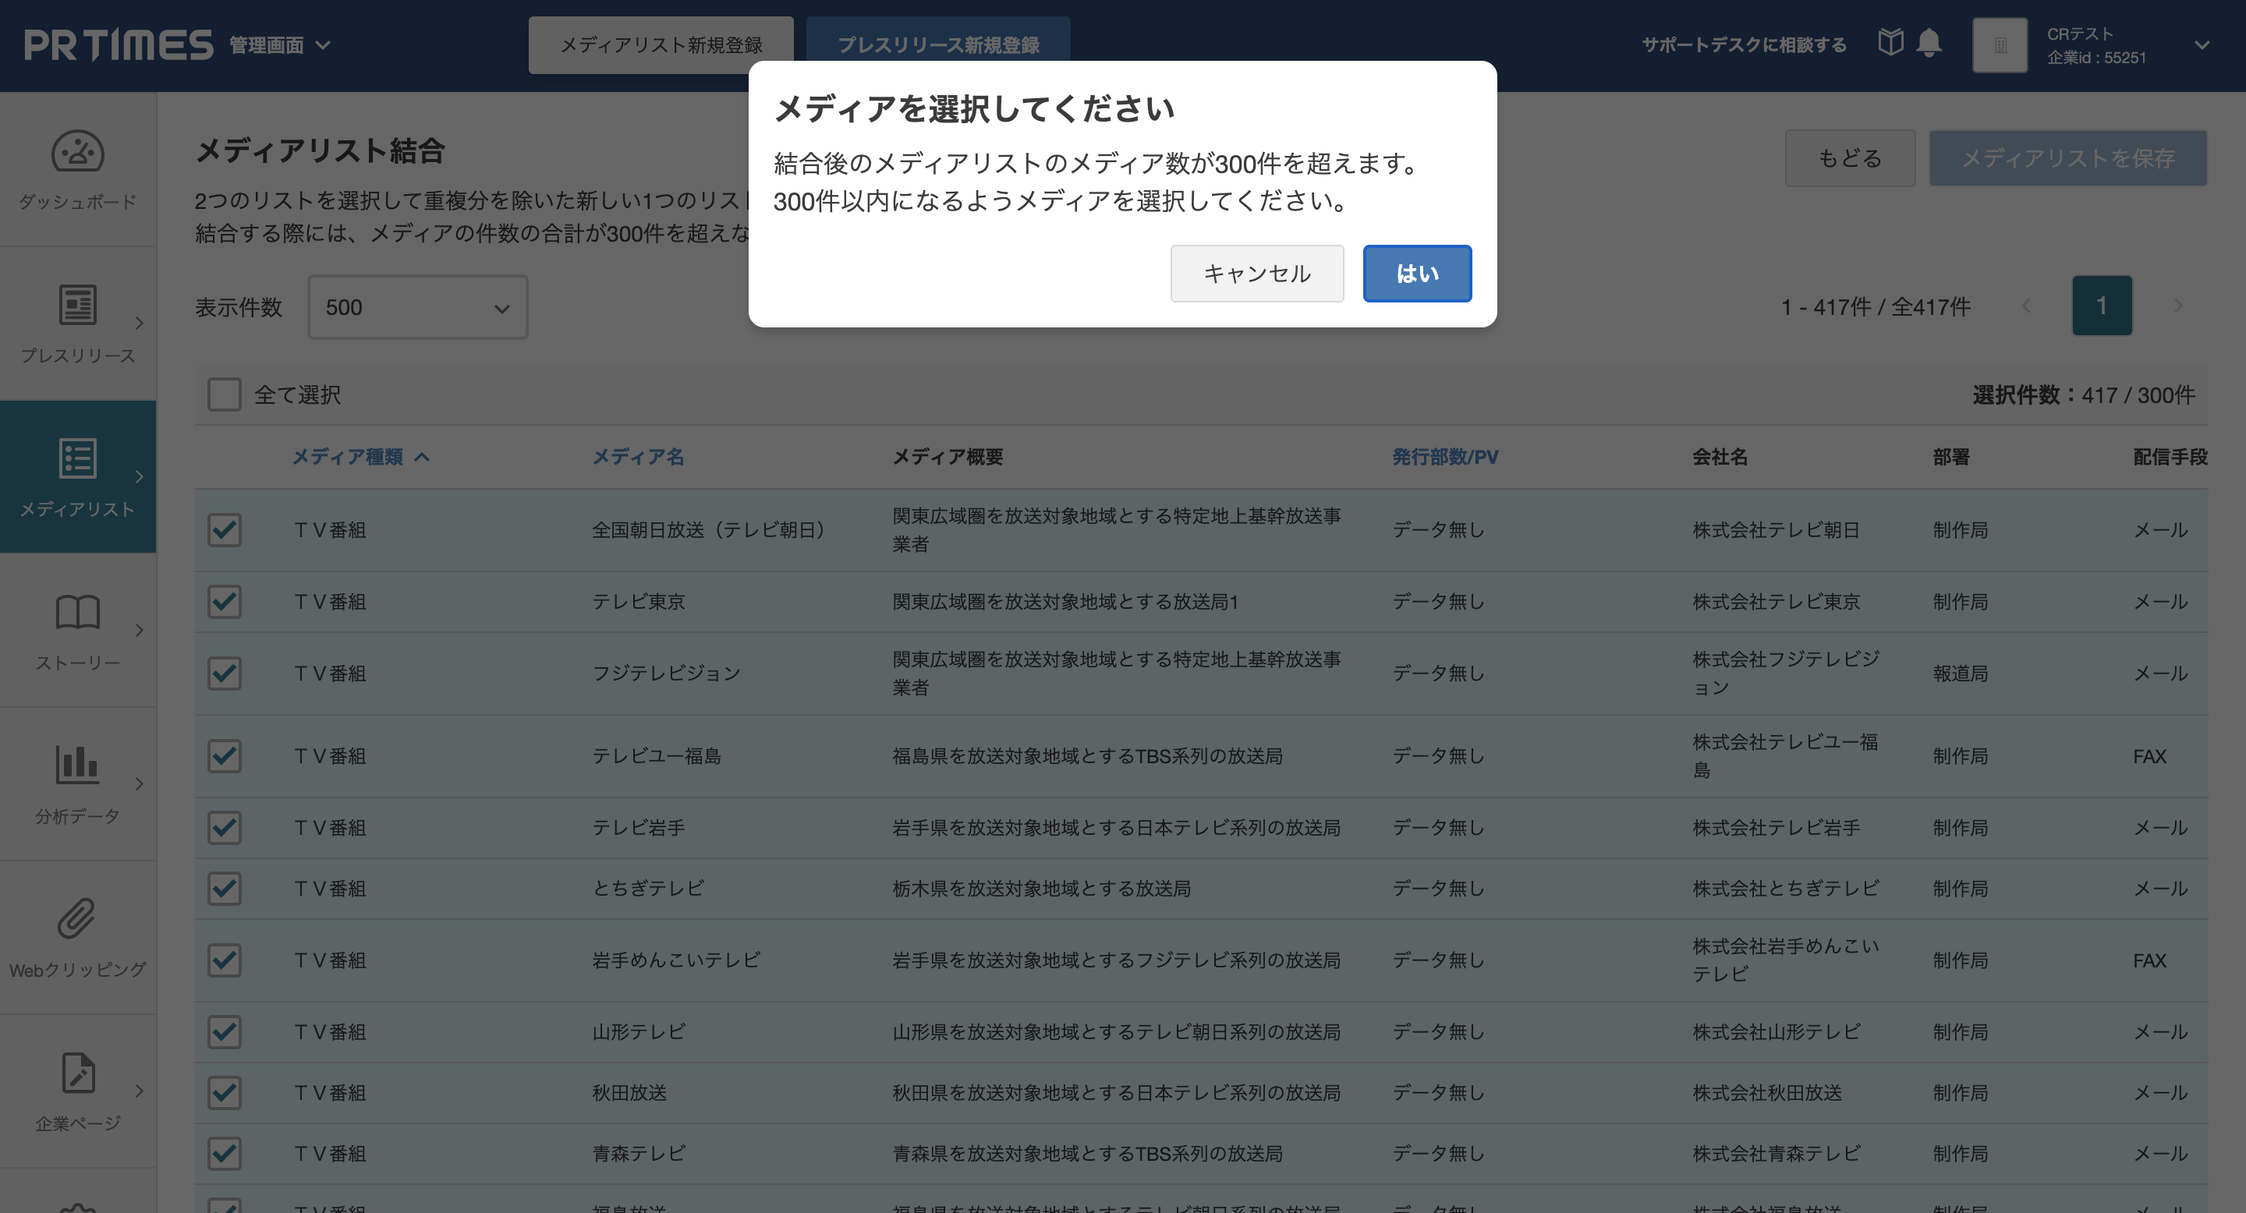
Task: Click the next page arrow
Action: [2178, 305]
